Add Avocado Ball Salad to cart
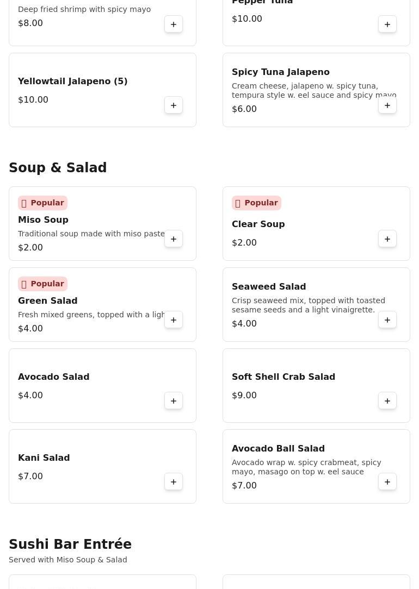Screen dimensions: 419x589 tap(387, 482)
